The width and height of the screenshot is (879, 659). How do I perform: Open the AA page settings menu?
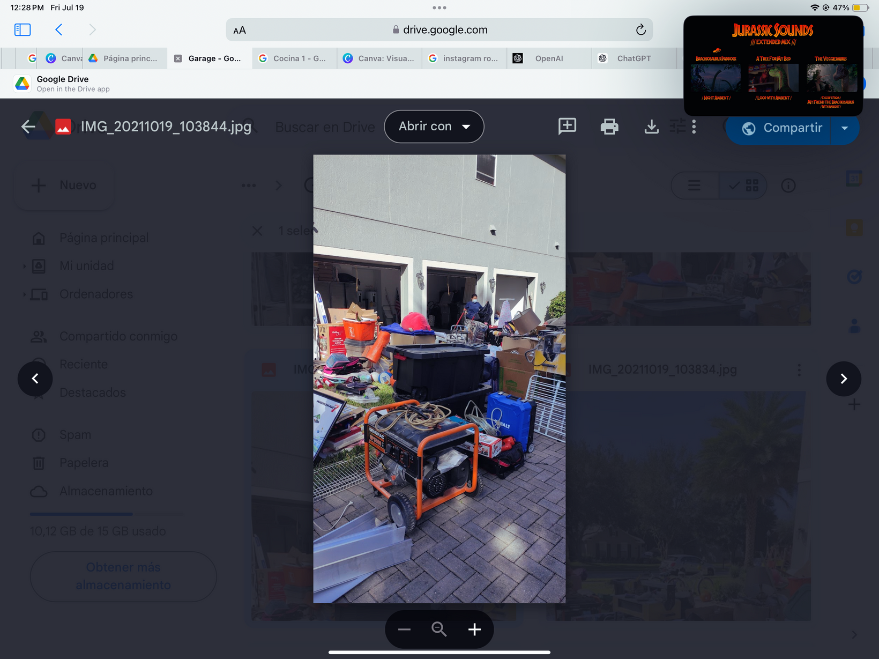pyautogui.click(x=240, y=31)
